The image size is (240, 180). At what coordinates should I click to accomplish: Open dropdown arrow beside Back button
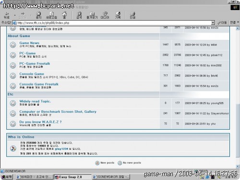point(15,15)
